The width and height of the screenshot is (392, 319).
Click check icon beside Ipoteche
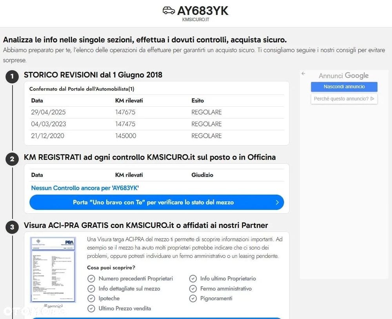pos(91,299)
